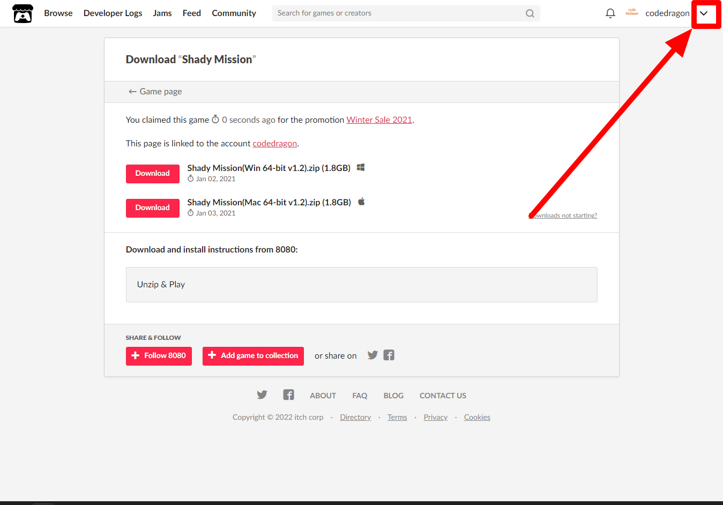The height and width of the screenshot is (505, 723).
Task: Click the codedragon avatar image
Action: tap(632, 13)
